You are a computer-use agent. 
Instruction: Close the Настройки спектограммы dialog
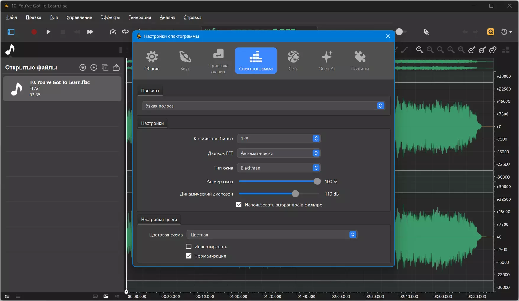coord(388,36)
